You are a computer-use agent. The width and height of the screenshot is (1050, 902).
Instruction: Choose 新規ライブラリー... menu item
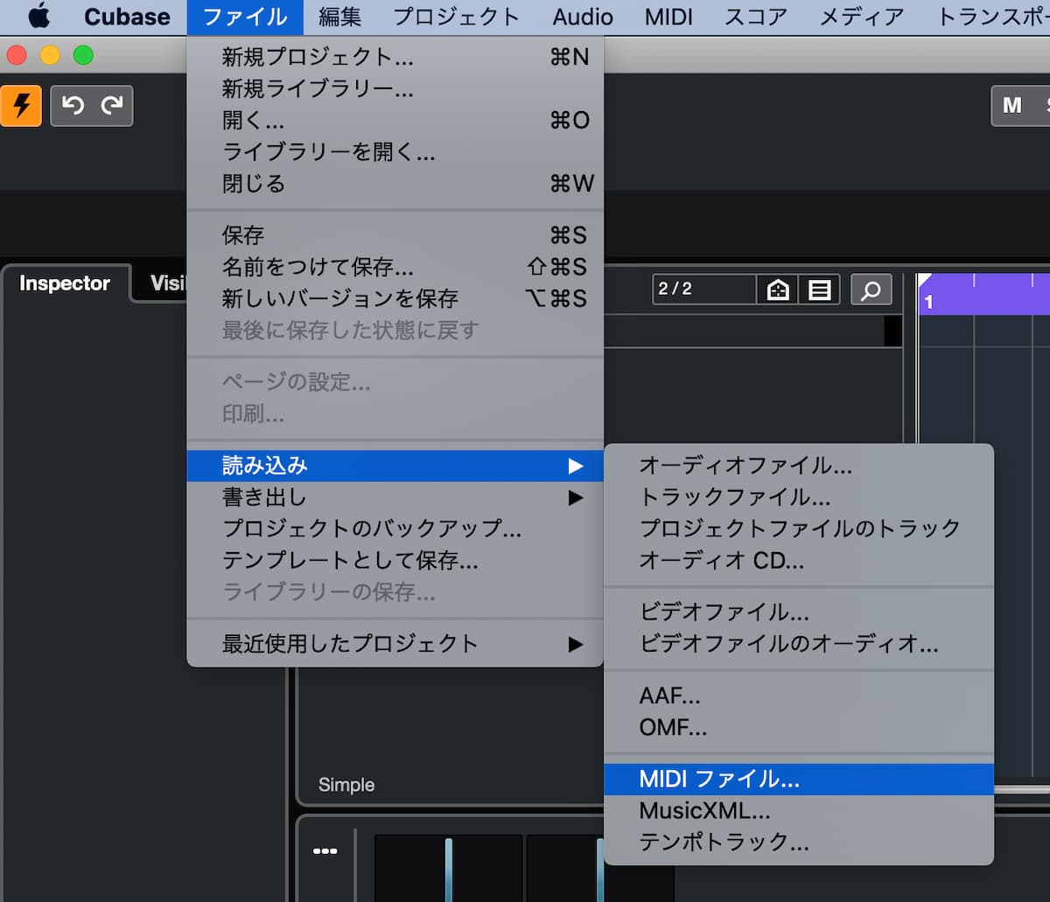[395, 89]
